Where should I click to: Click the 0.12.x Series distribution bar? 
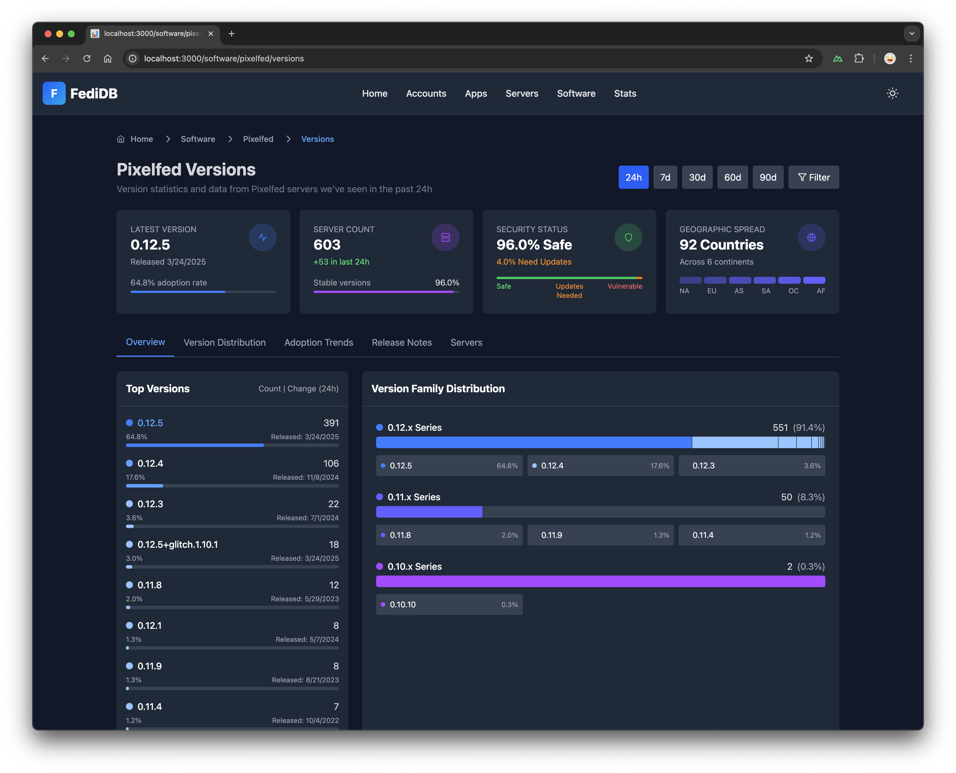click(x=600, y=442)
